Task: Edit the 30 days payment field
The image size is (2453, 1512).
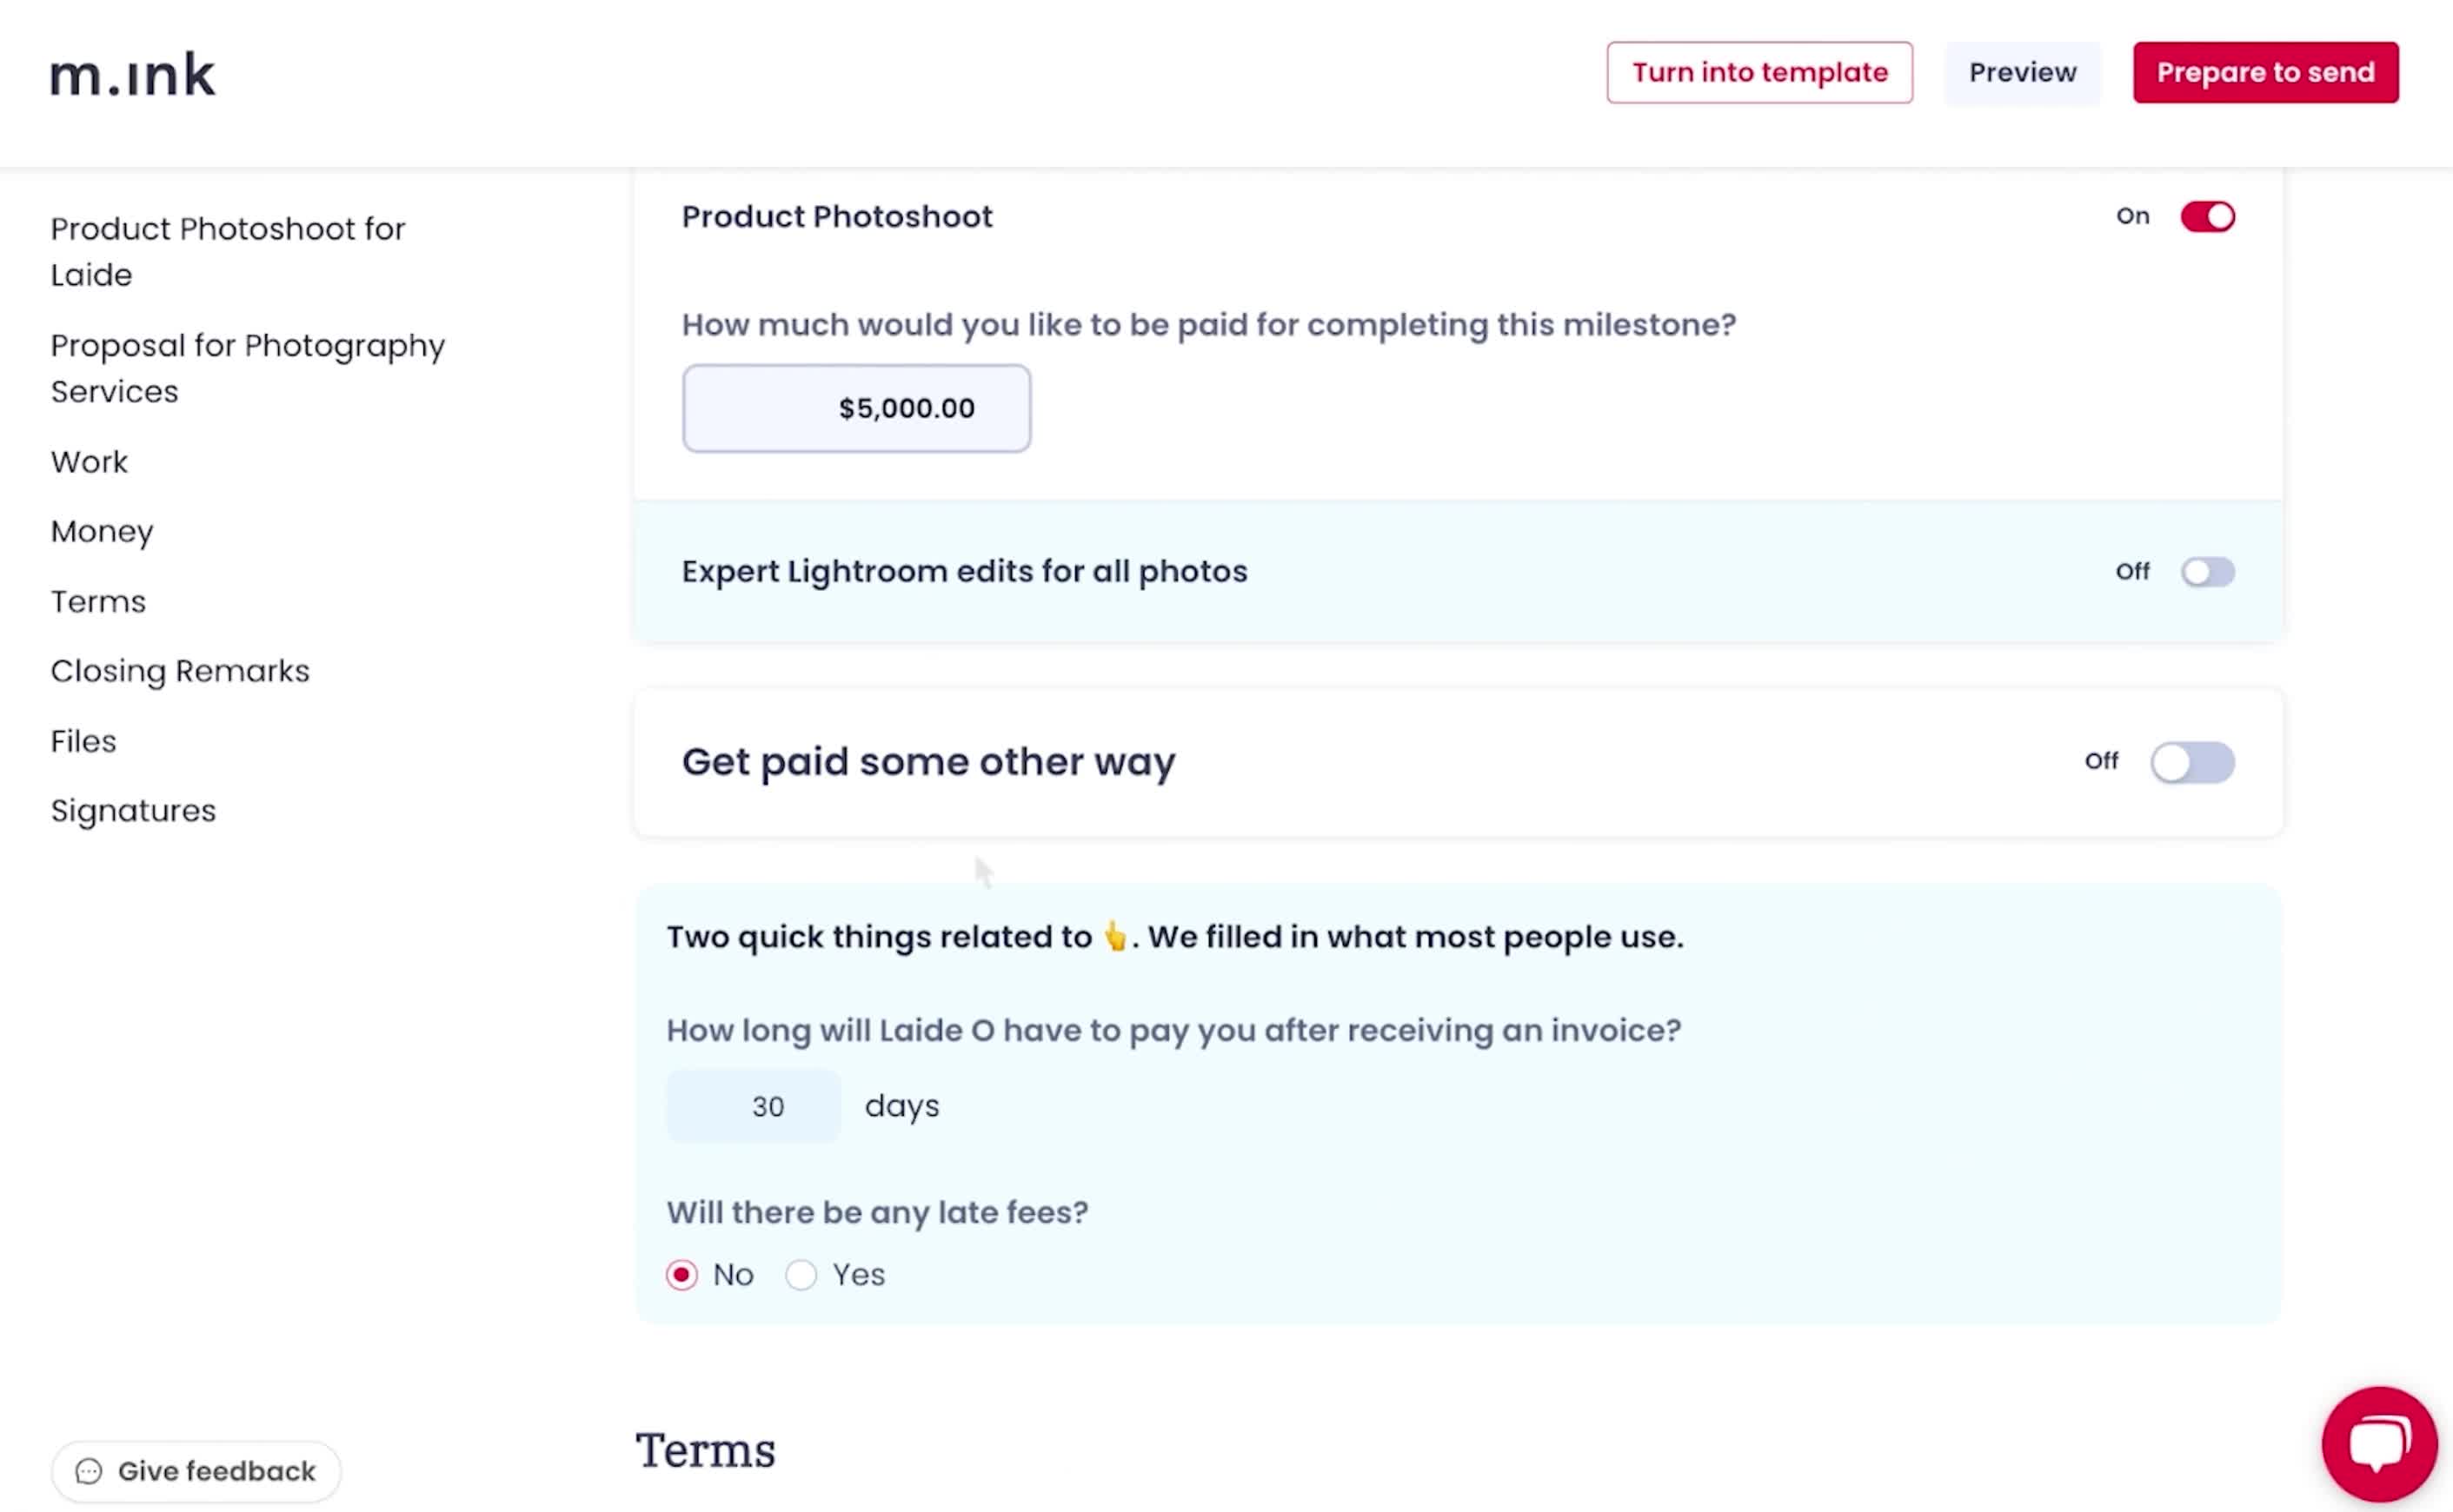Action: [753, 1106]
